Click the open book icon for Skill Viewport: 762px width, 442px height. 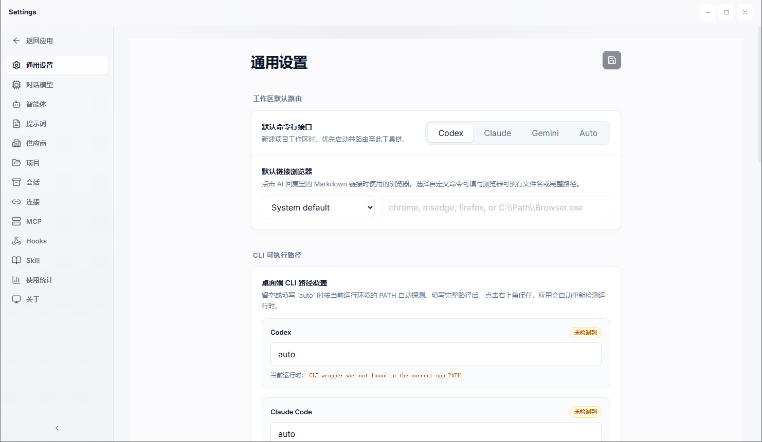pyautogui.click(x=16, y=260)
